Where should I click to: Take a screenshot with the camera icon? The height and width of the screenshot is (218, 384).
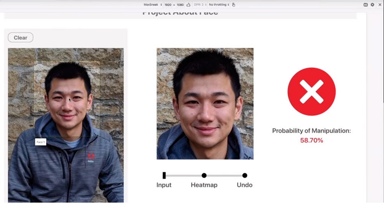point(366,5)
